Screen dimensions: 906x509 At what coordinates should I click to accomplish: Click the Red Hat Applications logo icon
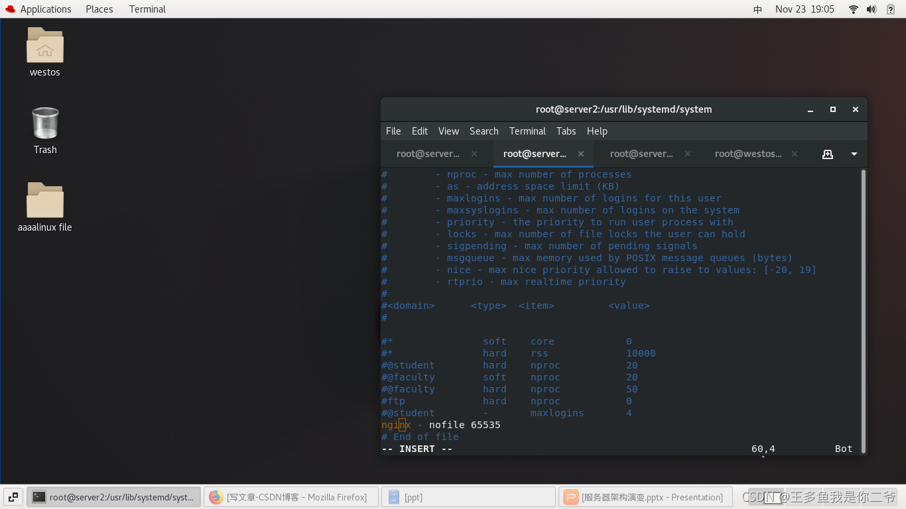click(x=10, y=9)
